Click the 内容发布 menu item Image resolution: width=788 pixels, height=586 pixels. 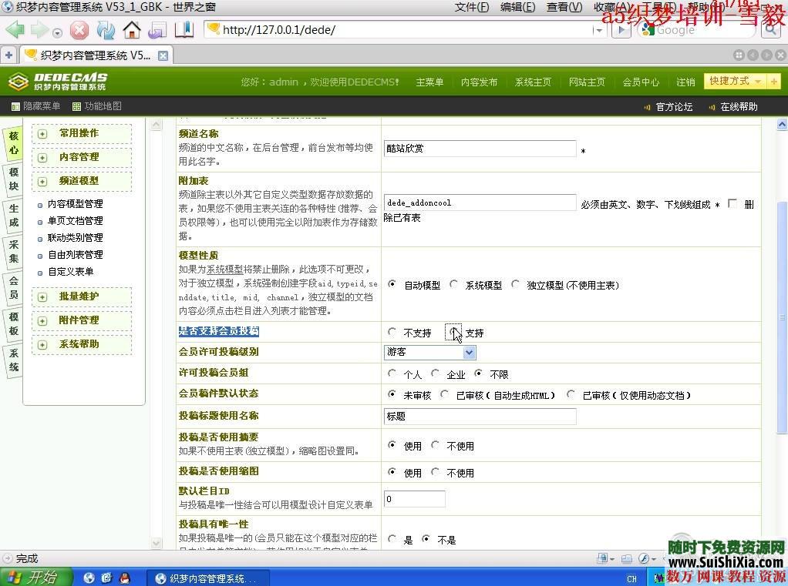click(479, 82)
